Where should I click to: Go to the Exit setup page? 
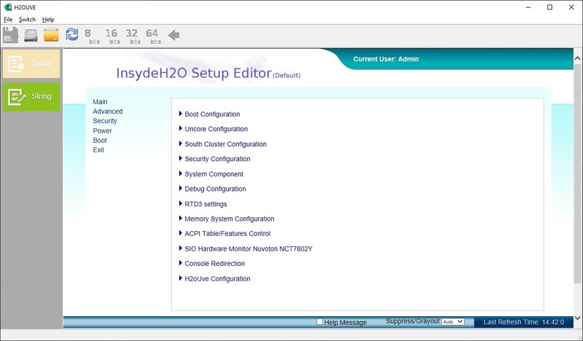click(98, 150)
